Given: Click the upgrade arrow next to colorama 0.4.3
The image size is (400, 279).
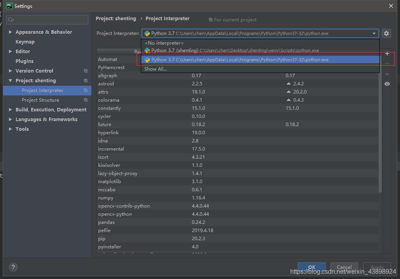Looking at the screenshot, I should pyautogui.click(x=288, y=100).
